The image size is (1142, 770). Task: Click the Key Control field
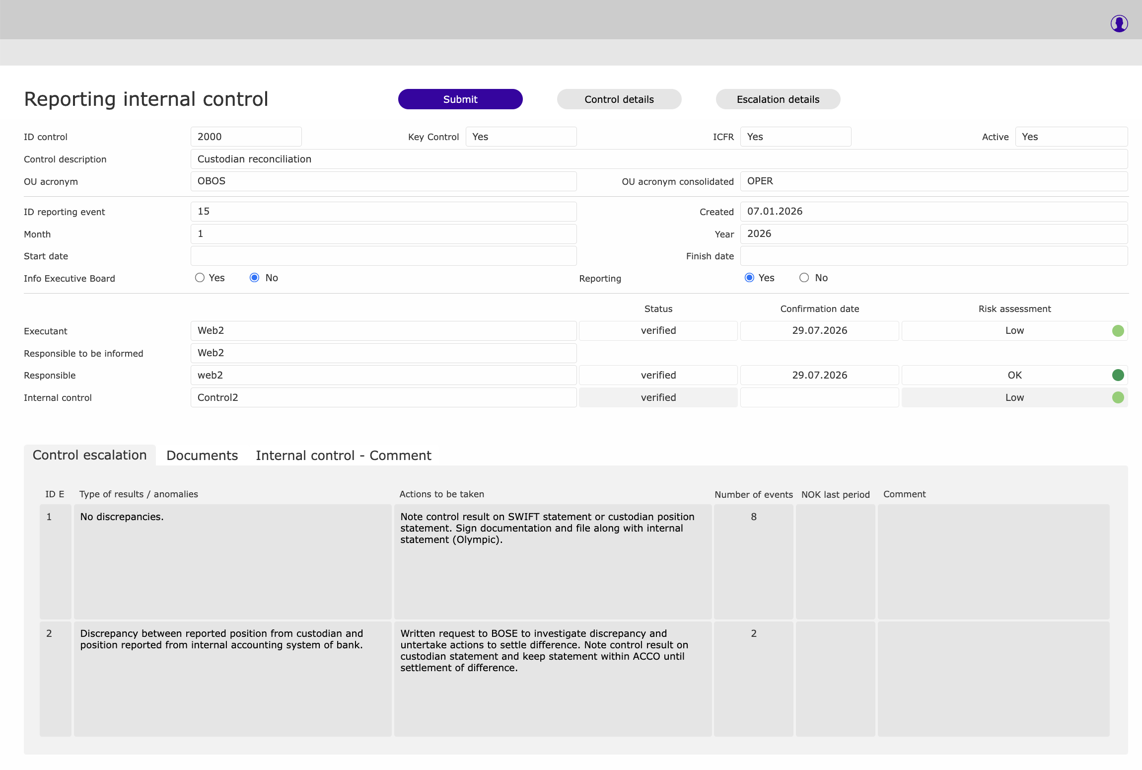pyautogui.click(x=521, y=137)
